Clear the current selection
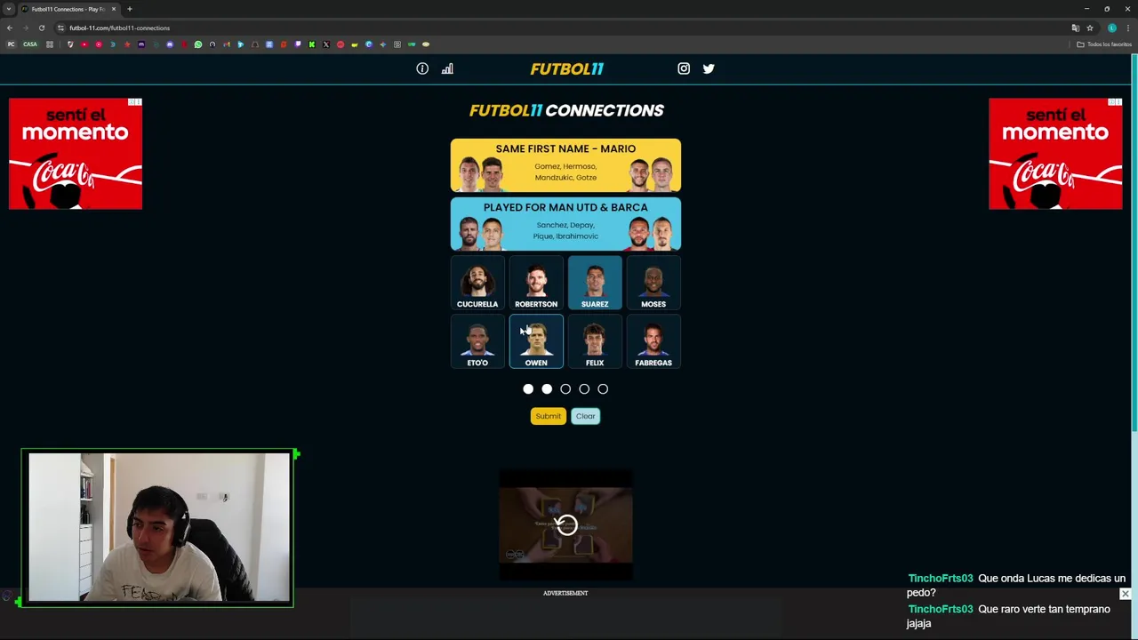Viewport: 1138px width, 640px height. 585,416
